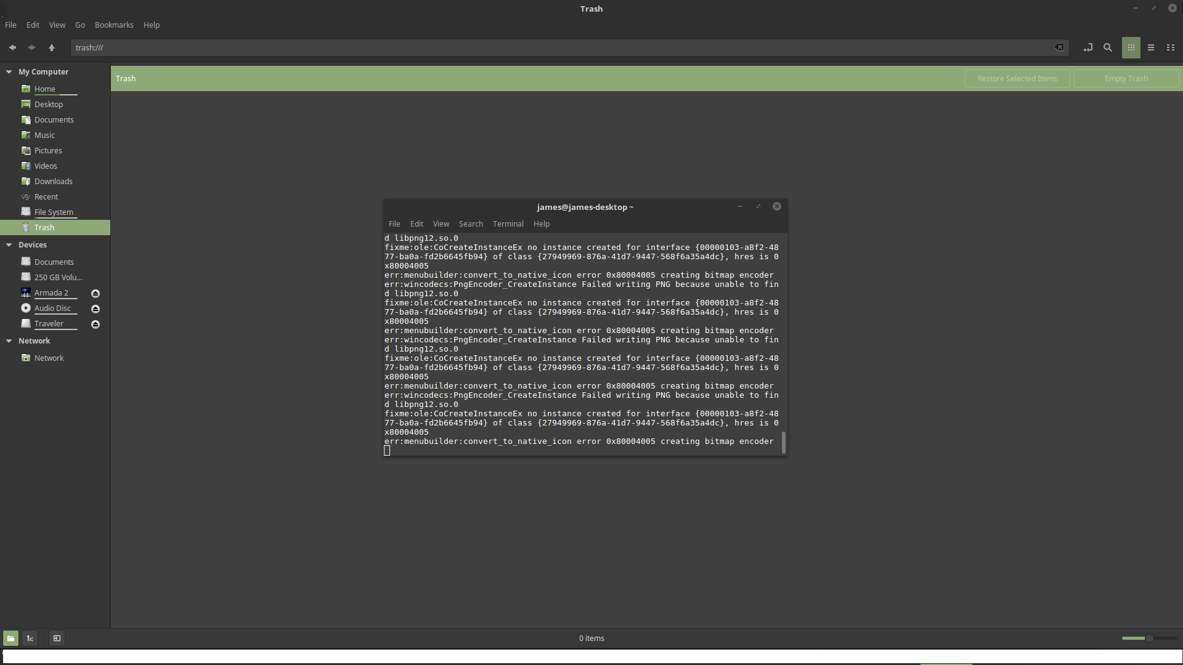Screen dimensions: 1183x665
Task: Open the terminal File menu
Action: 394,224
